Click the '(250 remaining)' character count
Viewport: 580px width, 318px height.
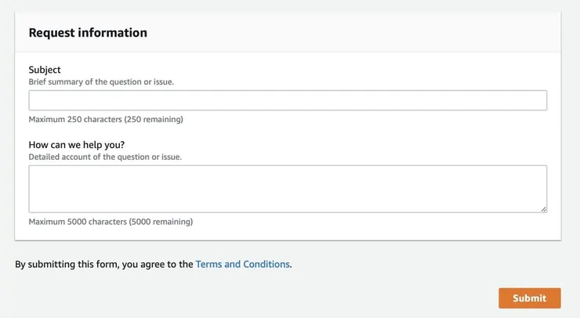154,120
